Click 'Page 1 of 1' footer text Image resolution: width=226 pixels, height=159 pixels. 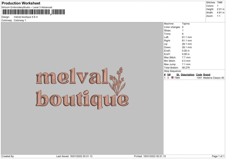[218, 156]
